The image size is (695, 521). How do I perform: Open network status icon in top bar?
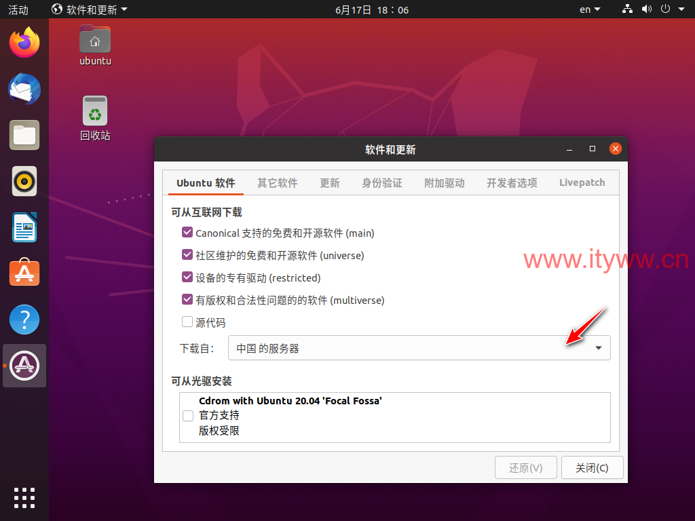point(627,9)
